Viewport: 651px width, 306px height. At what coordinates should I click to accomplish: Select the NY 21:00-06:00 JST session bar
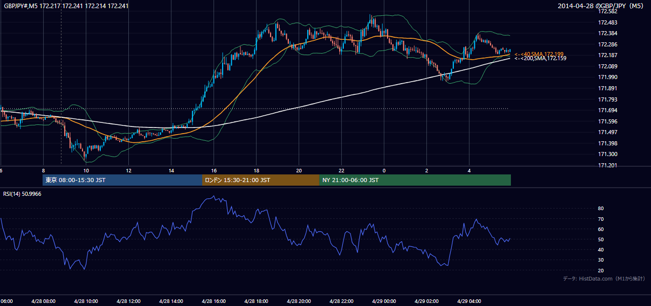pos(415,180)
